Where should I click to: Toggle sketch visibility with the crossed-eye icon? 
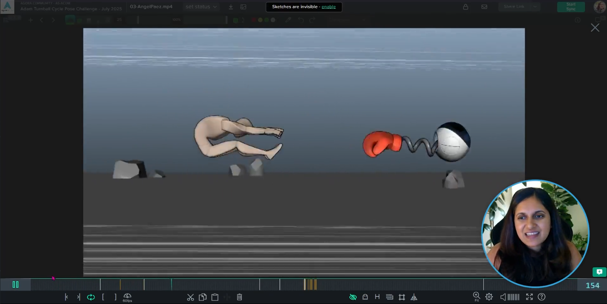[x=353, y=297]
